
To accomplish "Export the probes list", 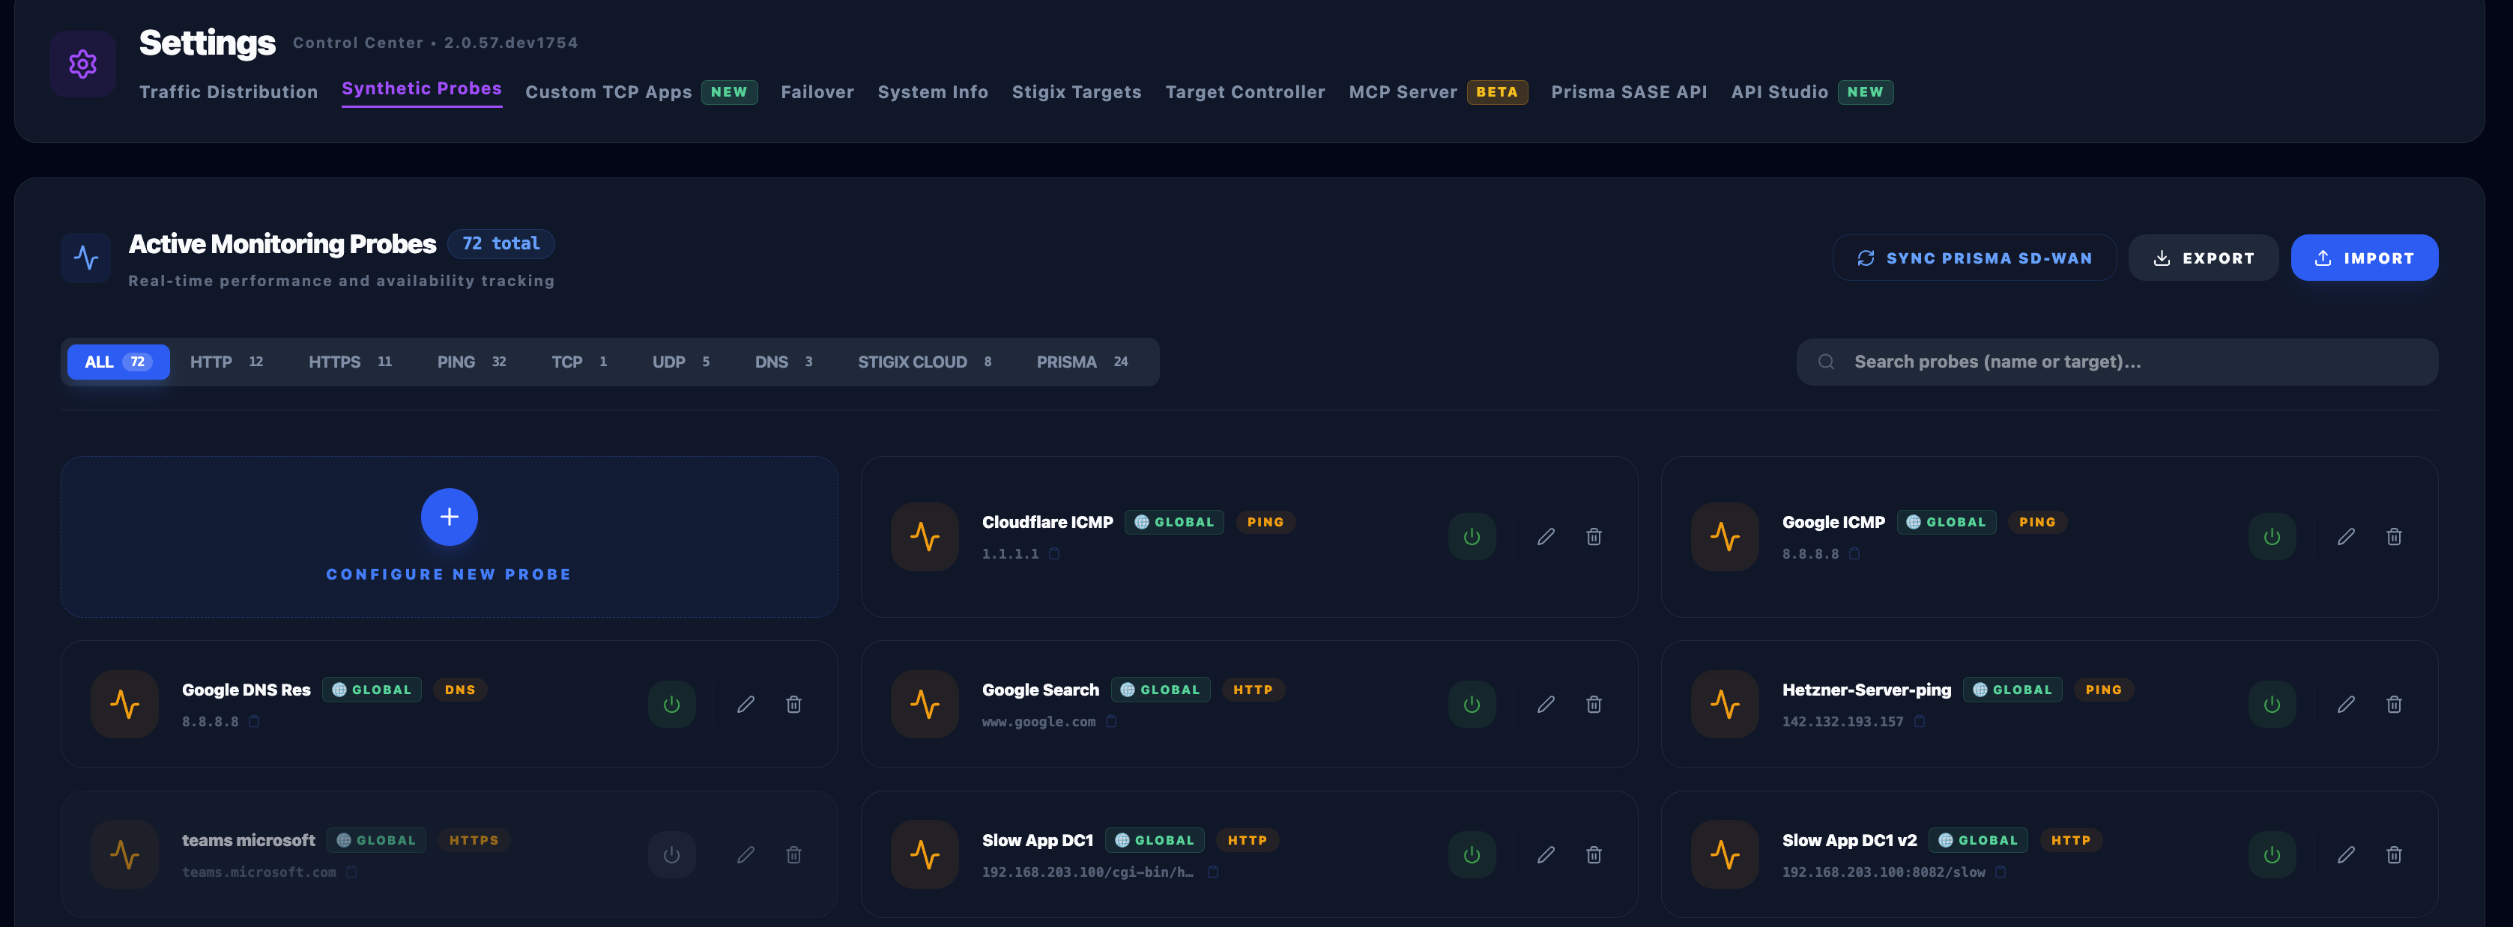I will coord(2203,258).
